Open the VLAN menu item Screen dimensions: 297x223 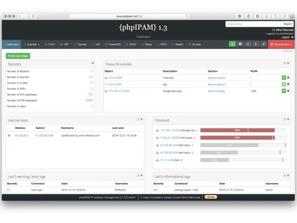50,45
